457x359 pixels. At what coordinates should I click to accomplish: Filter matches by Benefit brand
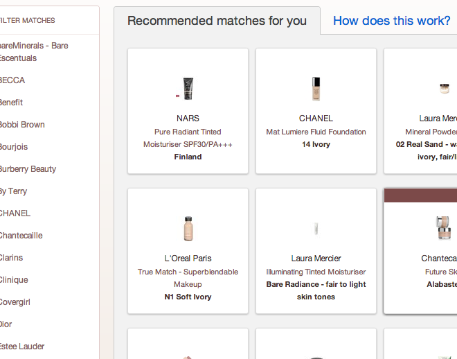coord(11,103)
